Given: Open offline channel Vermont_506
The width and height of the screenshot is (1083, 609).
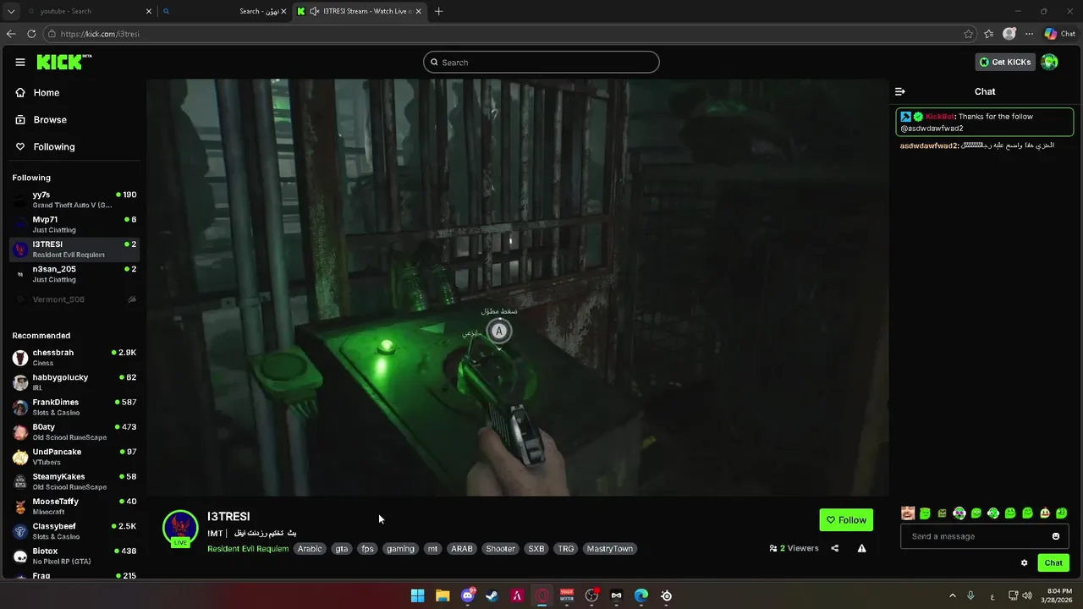Looking at the screenshot, I should click(x=74, y=299).
